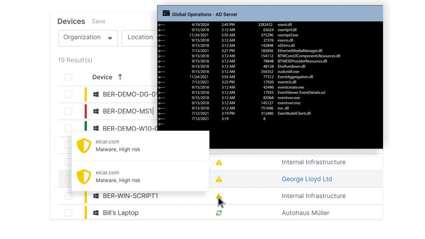Click Windows icon beside BER-WIN-SCRIPT1
The height and width of the screenshot is (239, 425).
(96, 196)
